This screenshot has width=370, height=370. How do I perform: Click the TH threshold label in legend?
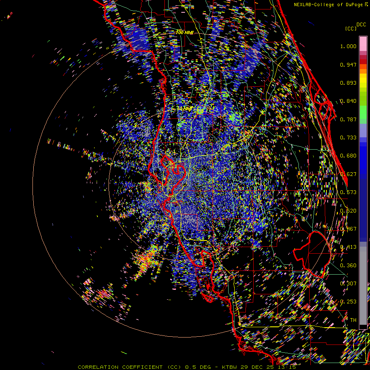[x=353, y=320]
